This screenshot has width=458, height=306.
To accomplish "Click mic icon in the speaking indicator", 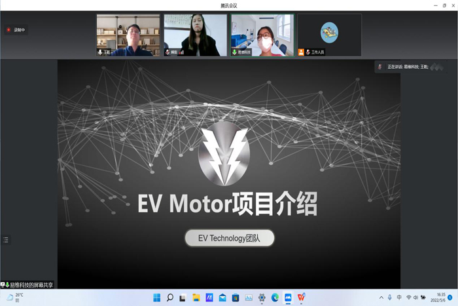I will click(379, 67).
